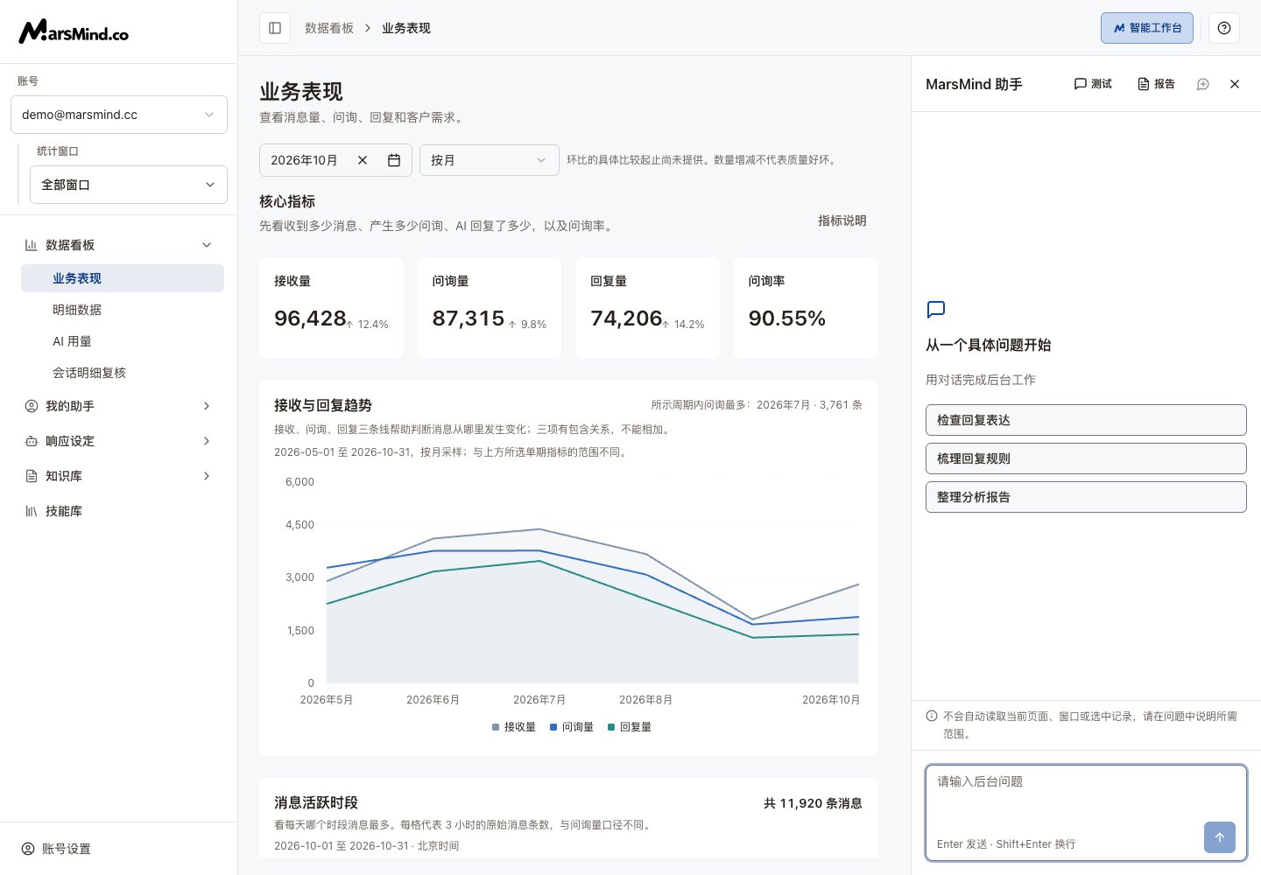Open the 全部窗口 dropdown
This screenshot has height=875, width=1261.
click(129, 185)
